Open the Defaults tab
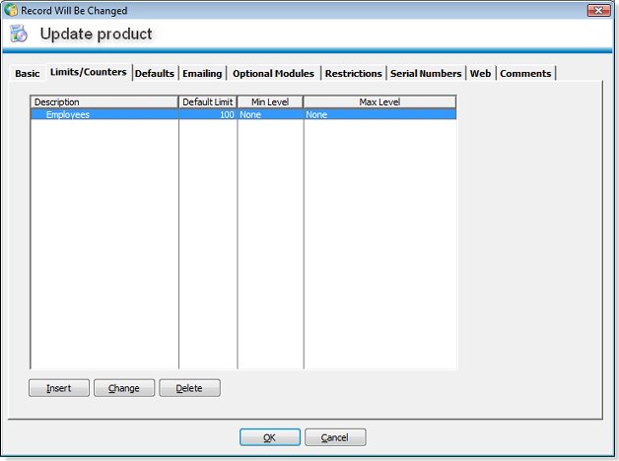The width and height of the screenshot is (619, 461). point(155,74)
